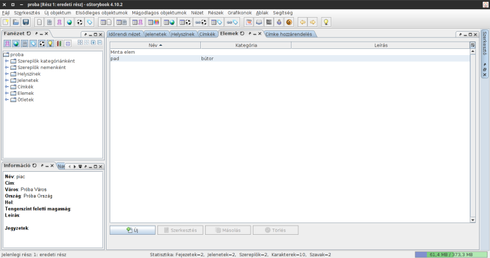This screenshot has height=258, width=490.
Task: Open the vertical Szerkesztő side tab
Action: coord(484,43)
